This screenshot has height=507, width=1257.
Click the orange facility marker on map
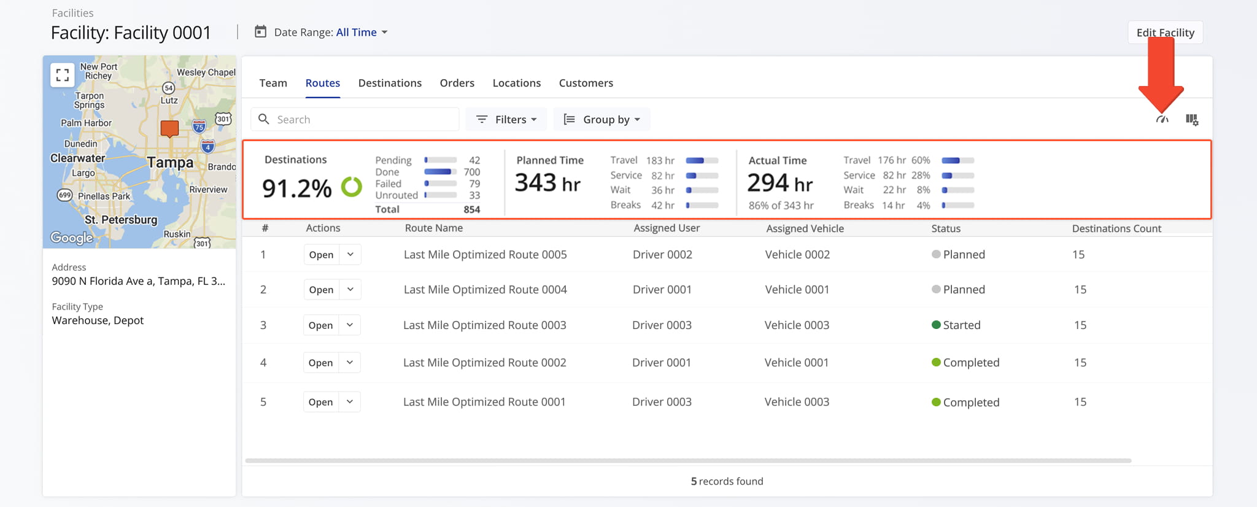169,128
